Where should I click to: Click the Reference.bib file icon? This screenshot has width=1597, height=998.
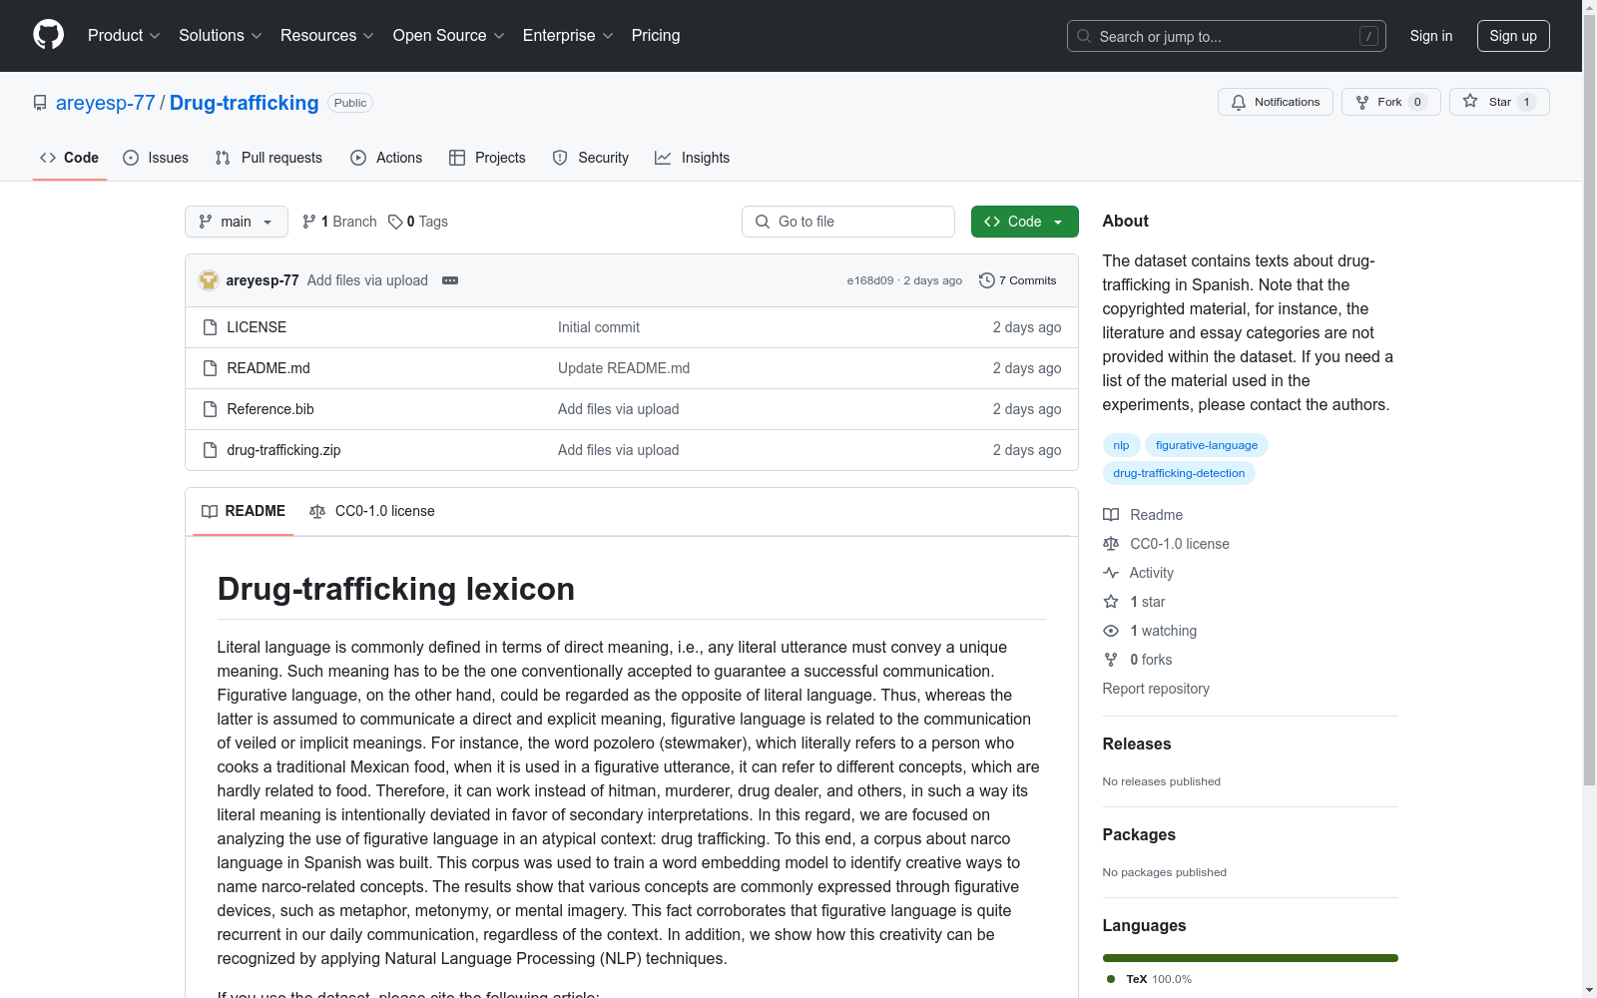210,409
